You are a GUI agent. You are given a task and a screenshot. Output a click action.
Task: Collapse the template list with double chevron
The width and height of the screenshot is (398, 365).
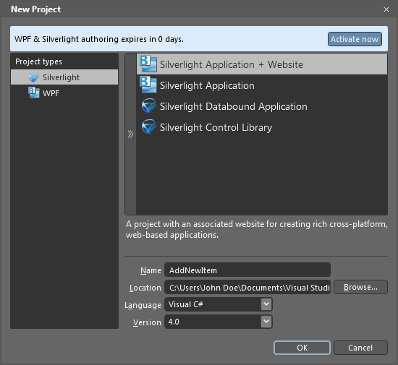(x=130, y=134)
